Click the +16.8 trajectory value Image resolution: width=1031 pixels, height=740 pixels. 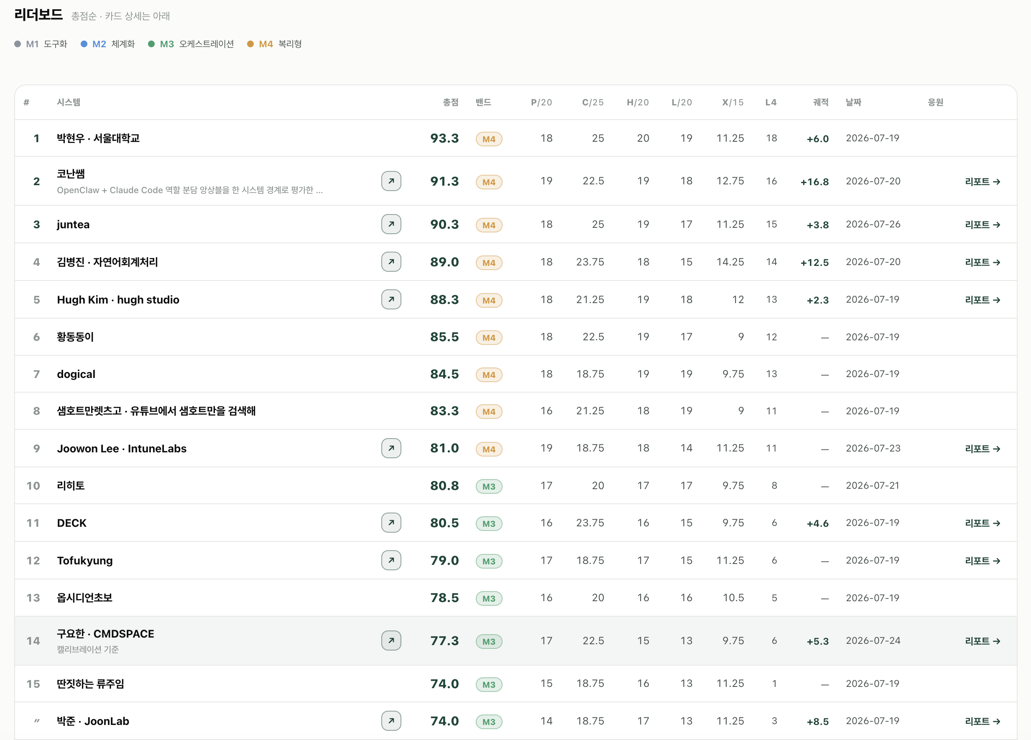(814, 182)
